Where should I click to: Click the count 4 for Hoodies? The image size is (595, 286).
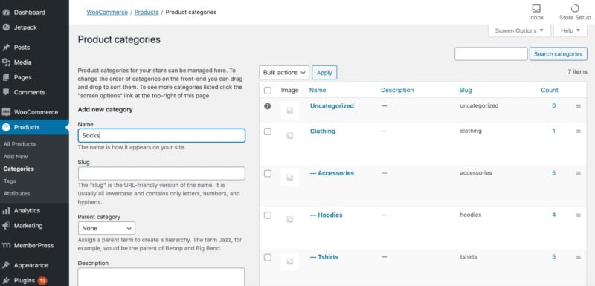(554, 215)
